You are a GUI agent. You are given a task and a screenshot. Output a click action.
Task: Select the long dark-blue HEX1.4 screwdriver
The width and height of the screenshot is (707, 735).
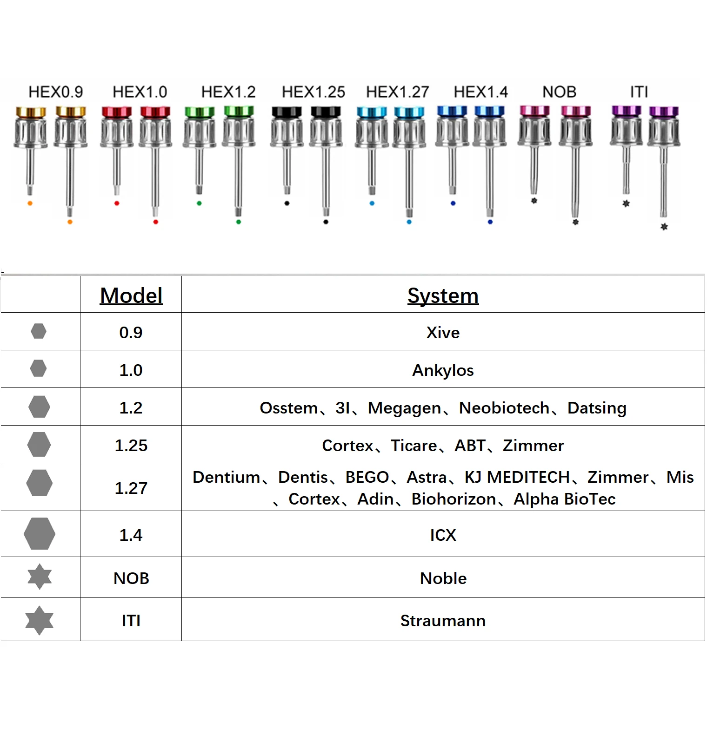490,162
